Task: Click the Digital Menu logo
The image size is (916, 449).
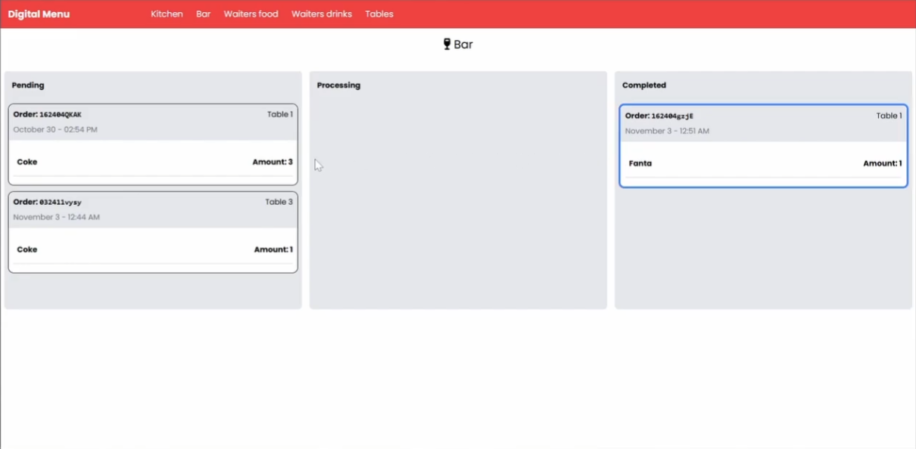Action: click(x=39, y=14)
